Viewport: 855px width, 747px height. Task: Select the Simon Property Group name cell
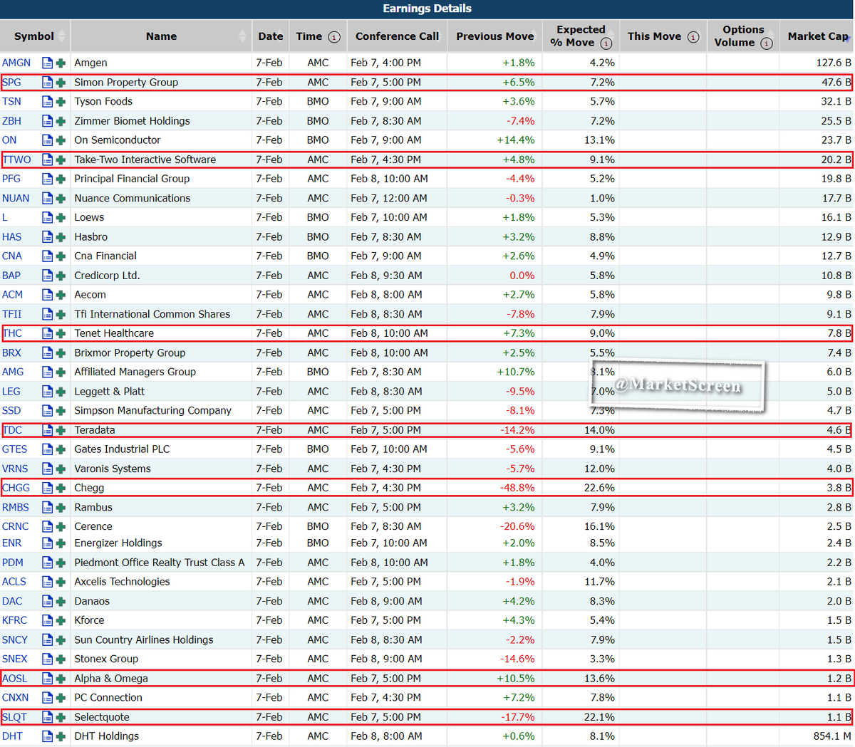click(x=126, y=83)
